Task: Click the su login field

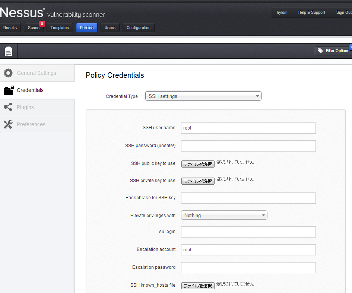Action: [x=248, y=232]
